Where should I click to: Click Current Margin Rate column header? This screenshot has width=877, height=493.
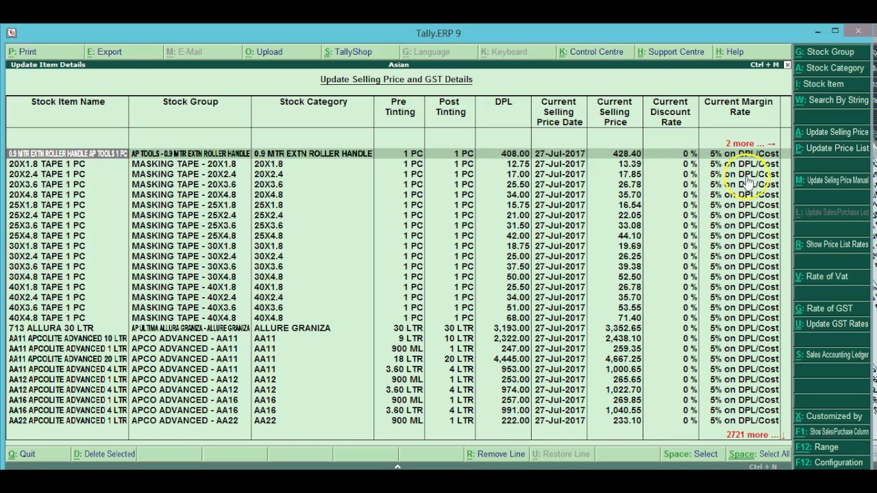[739, 107]
